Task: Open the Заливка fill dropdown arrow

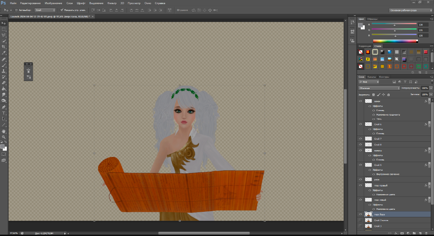Action: 431,94
